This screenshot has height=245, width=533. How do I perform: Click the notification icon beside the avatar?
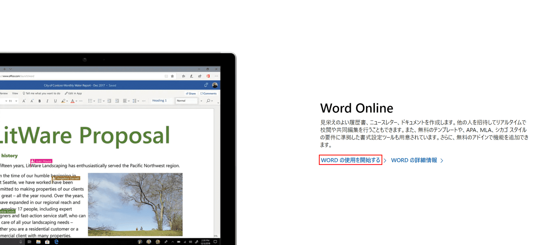[206, 85]
